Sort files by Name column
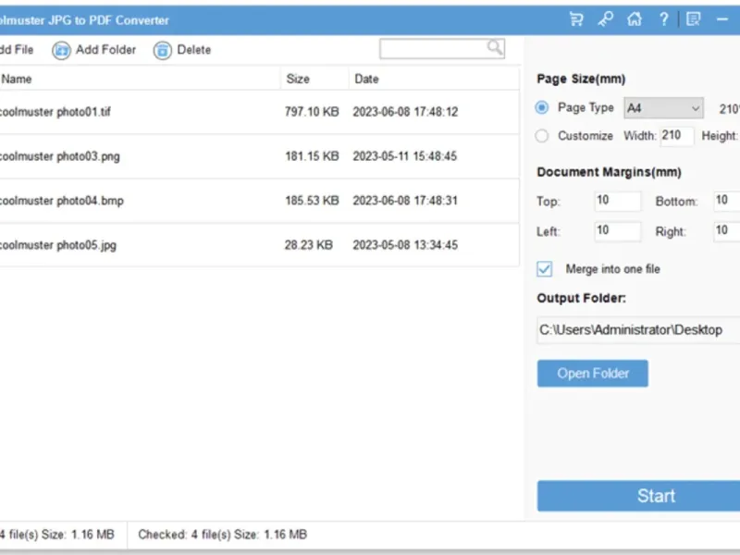This screenshot has width=740, height=555. 141,79
